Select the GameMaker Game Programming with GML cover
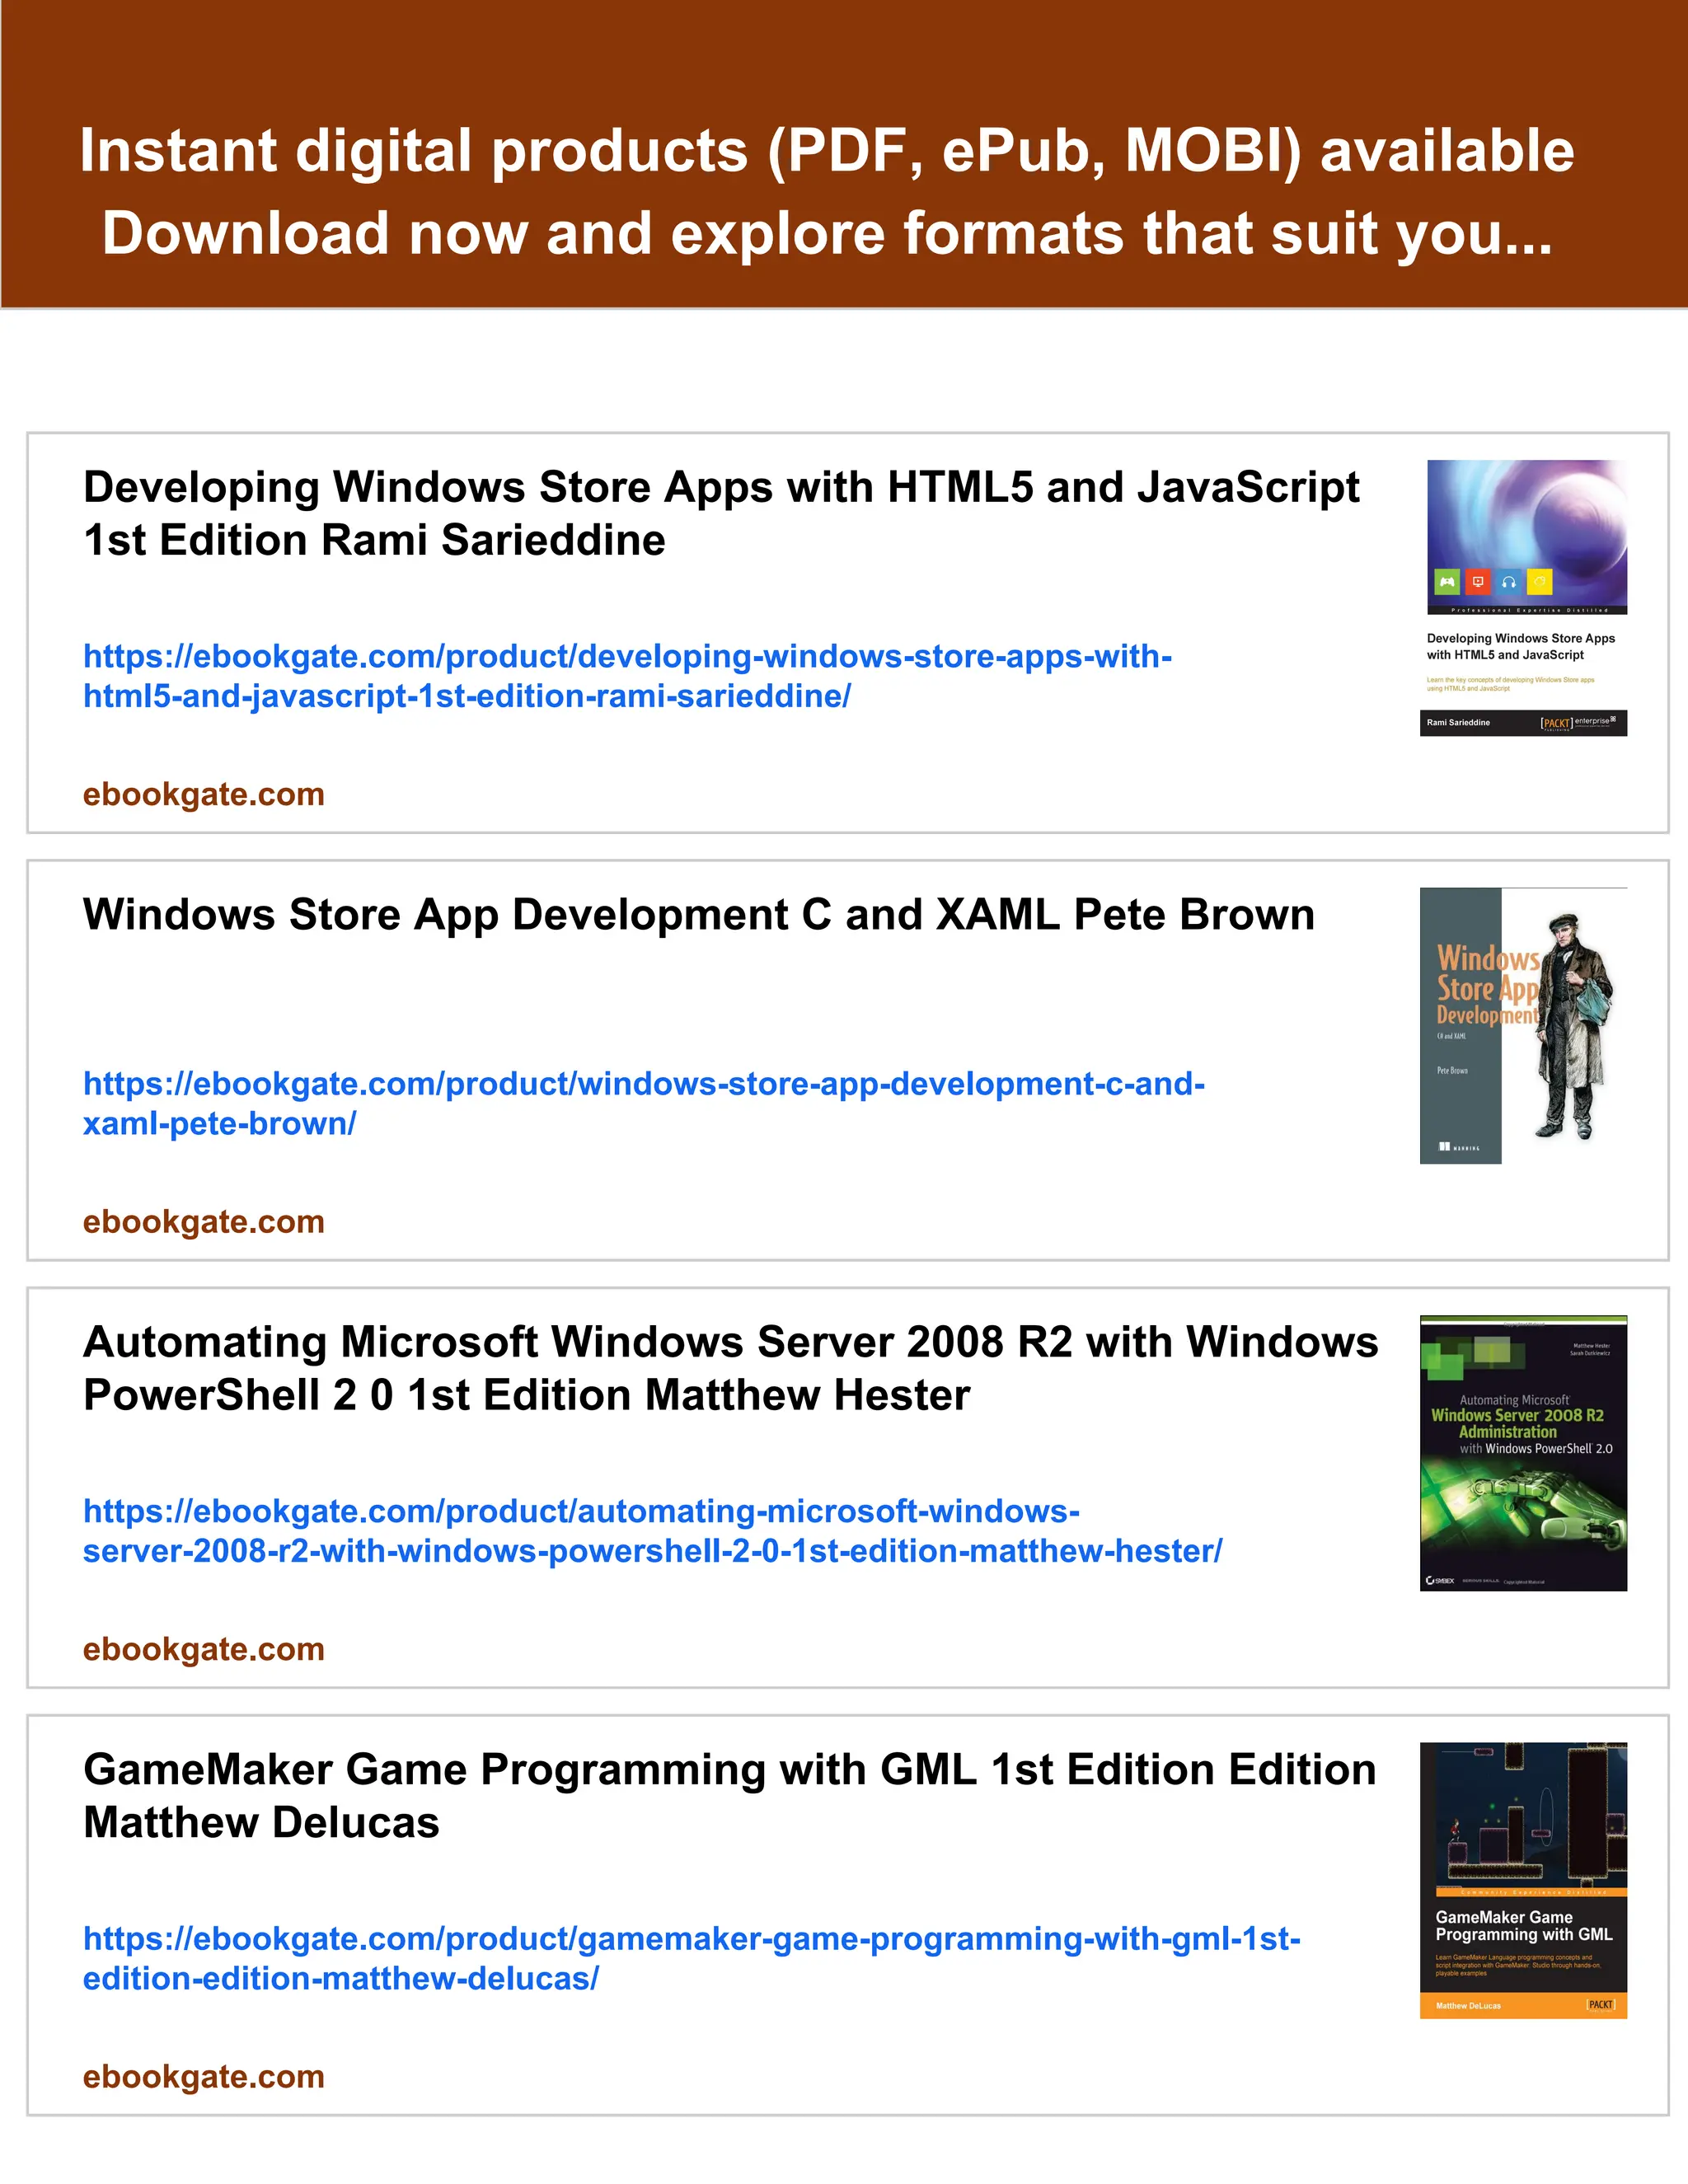The height and width of the screenshot is (2184, 1688). click(x=1523, y=1880)
